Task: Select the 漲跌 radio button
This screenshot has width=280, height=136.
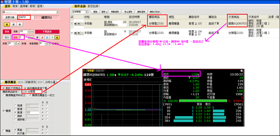Action: coord(15,116)
